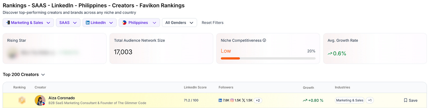Click the Avg. Growth Rate trend arrow icon
Viewport: 431px width, 108px height.
pos(330,53)
